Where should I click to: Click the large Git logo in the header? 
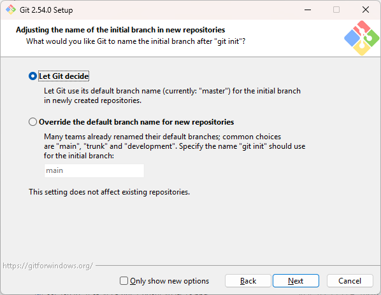tap(361, 38)
